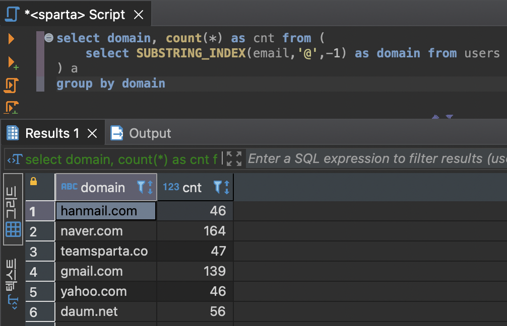The width and height of the screenshot is (507, 326).
Task: Sort by the domain column arrows
Action: point(150,187)
